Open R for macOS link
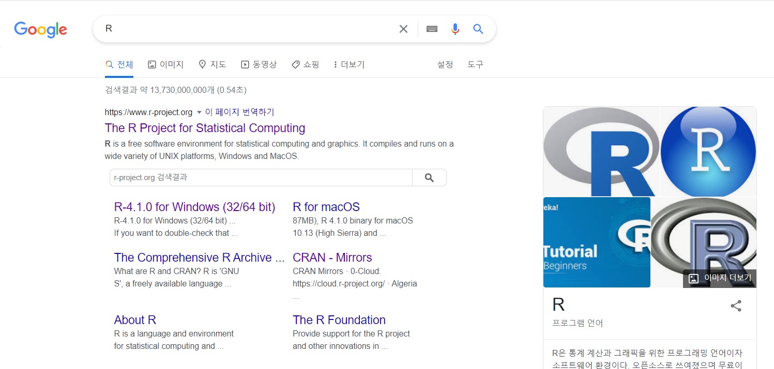 pyautogui.click(x=326, y=207)
